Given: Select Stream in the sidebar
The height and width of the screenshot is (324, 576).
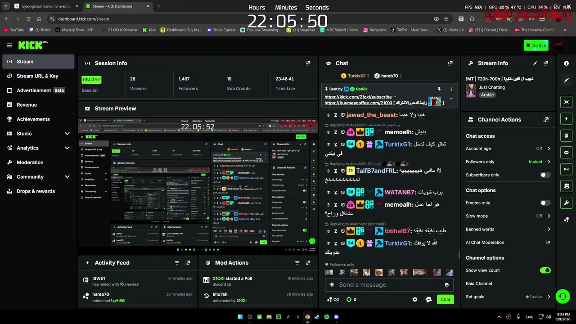Looking at the screenshot, I should tap(38, 62).
